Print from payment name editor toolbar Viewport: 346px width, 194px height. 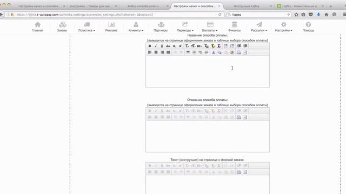pos(239,52)
